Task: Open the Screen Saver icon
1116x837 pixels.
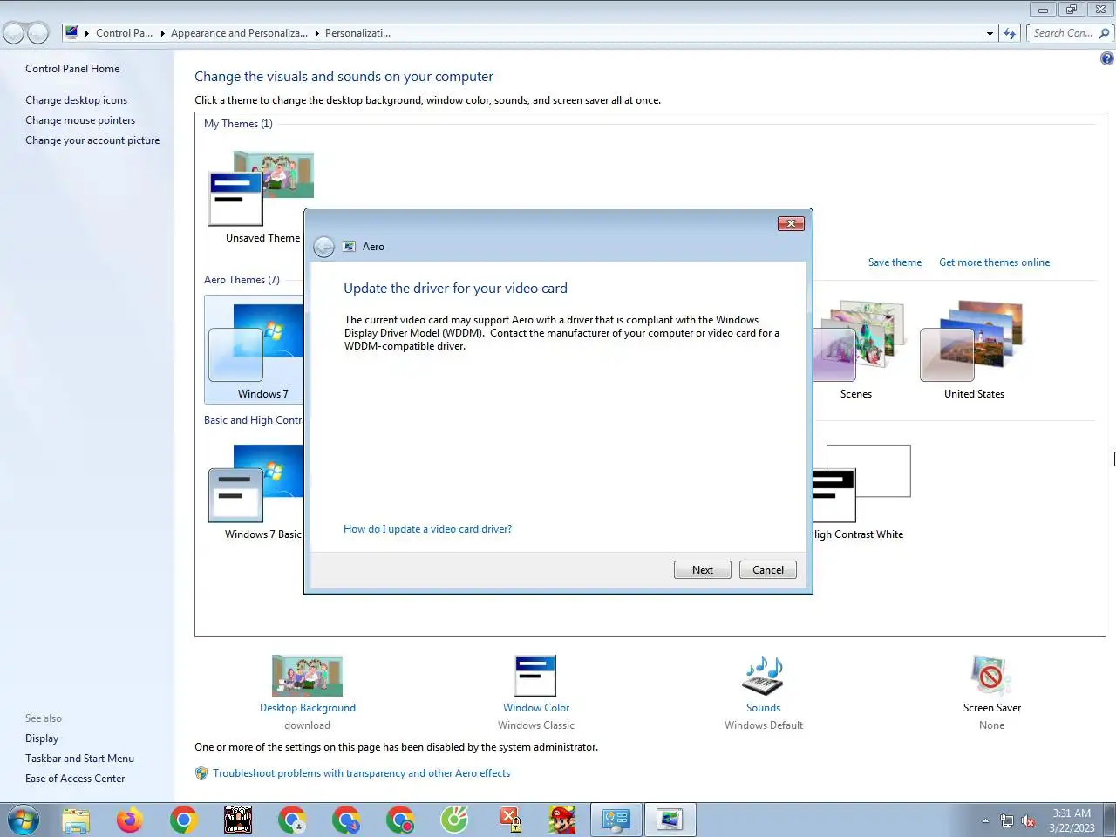Action: tap(991, 676)
